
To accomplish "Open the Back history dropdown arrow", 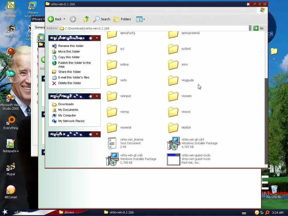I will click(64, 19).
